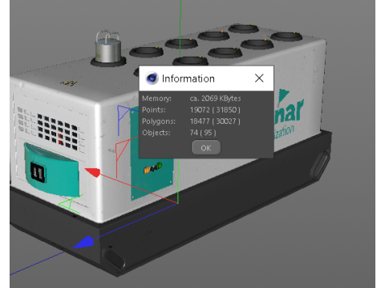Close the Information dialog
The height and width of the screenshot is (288, 385).
pyautogui.click(x=259, y=78)
